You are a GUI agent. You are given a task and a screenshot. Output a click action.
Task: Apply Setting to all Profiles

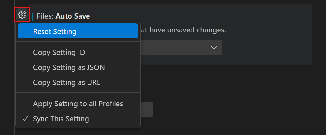78,104
